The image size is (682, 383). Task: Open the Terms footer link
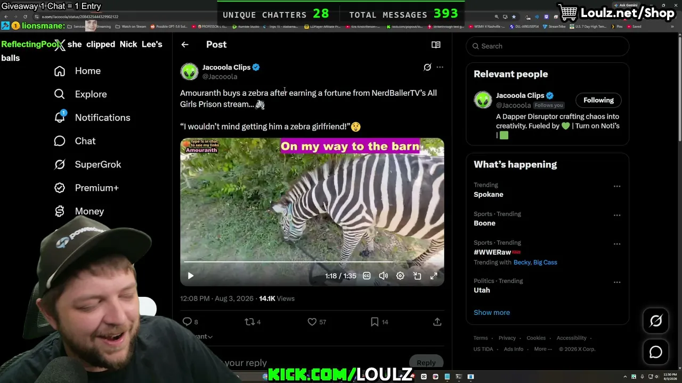tap(481, 338)
